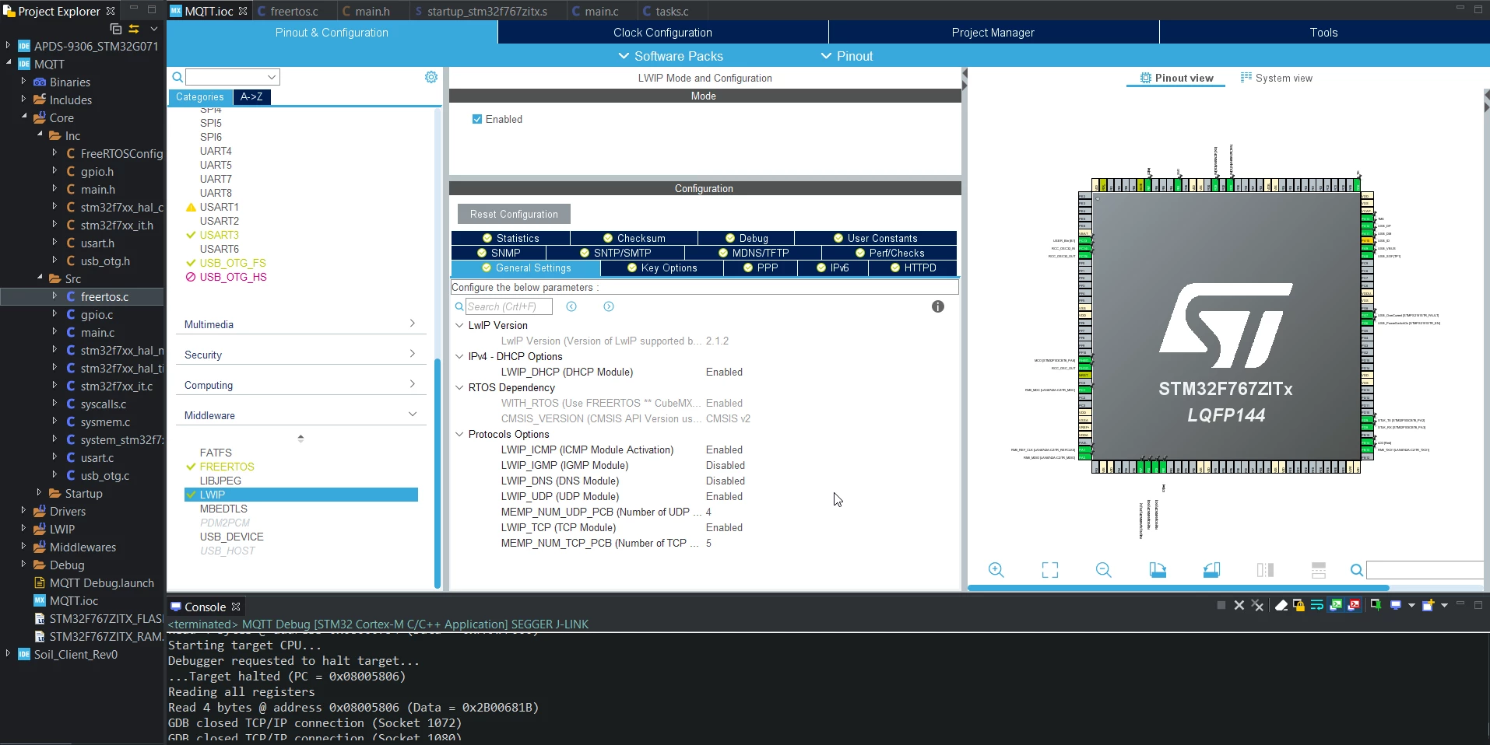Click the parameter search field
1490x745 pixels.
click(x=508, y=306)
